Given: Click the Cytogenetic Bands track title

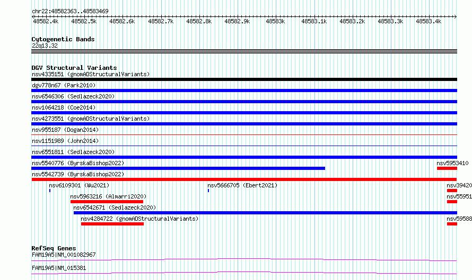Looking at the screenshot, I should pyautogui.click(x=63, y=39).
